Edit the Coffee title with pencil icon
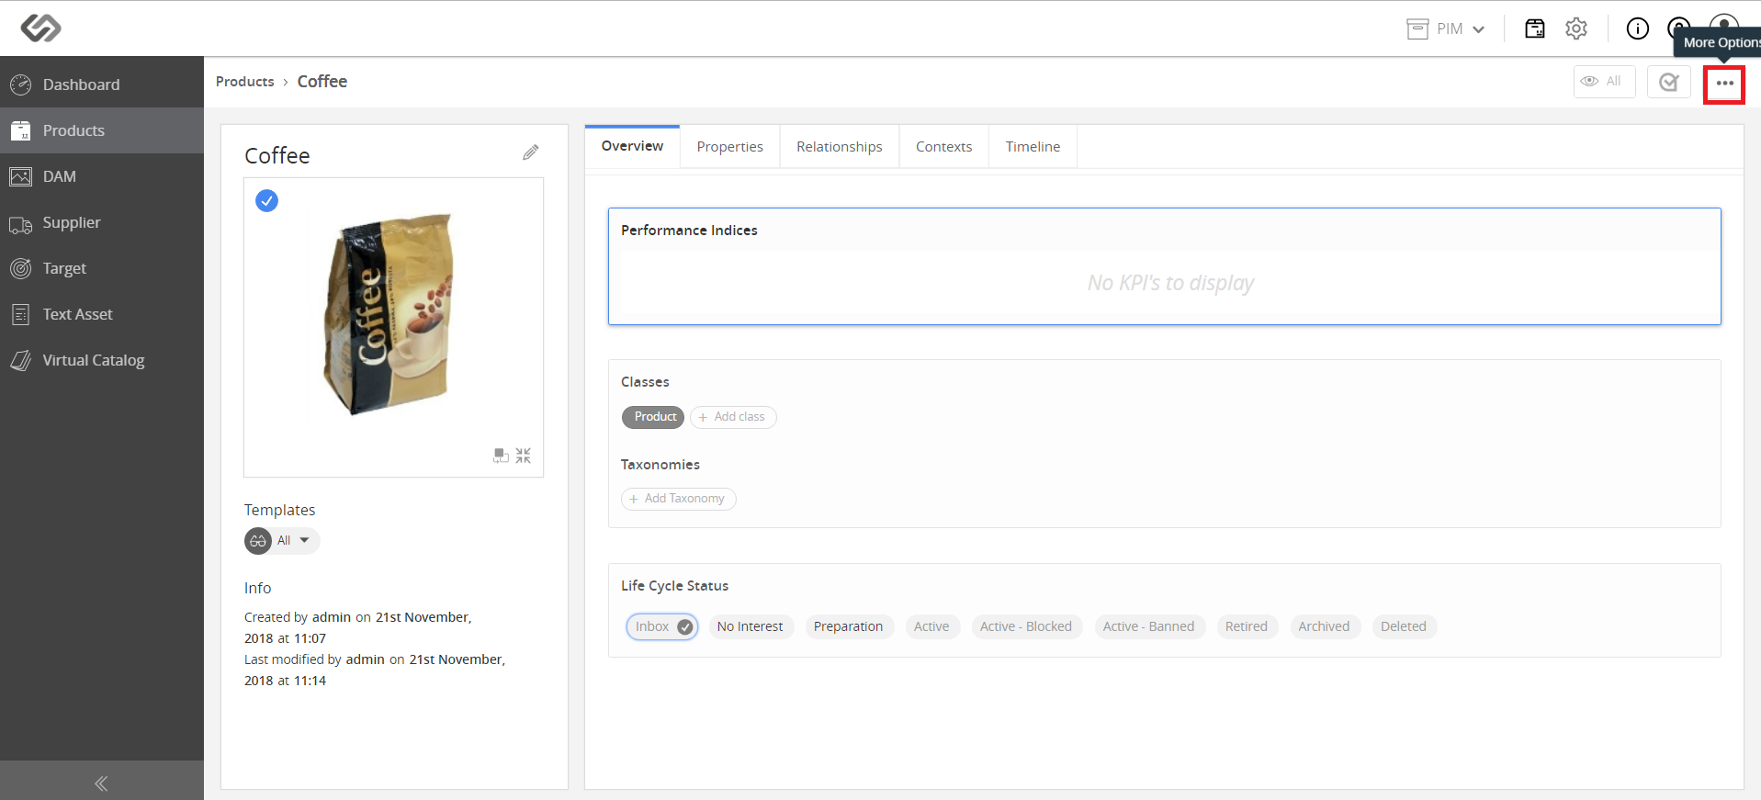The image size is (1761, 800). tap(531, 152)
